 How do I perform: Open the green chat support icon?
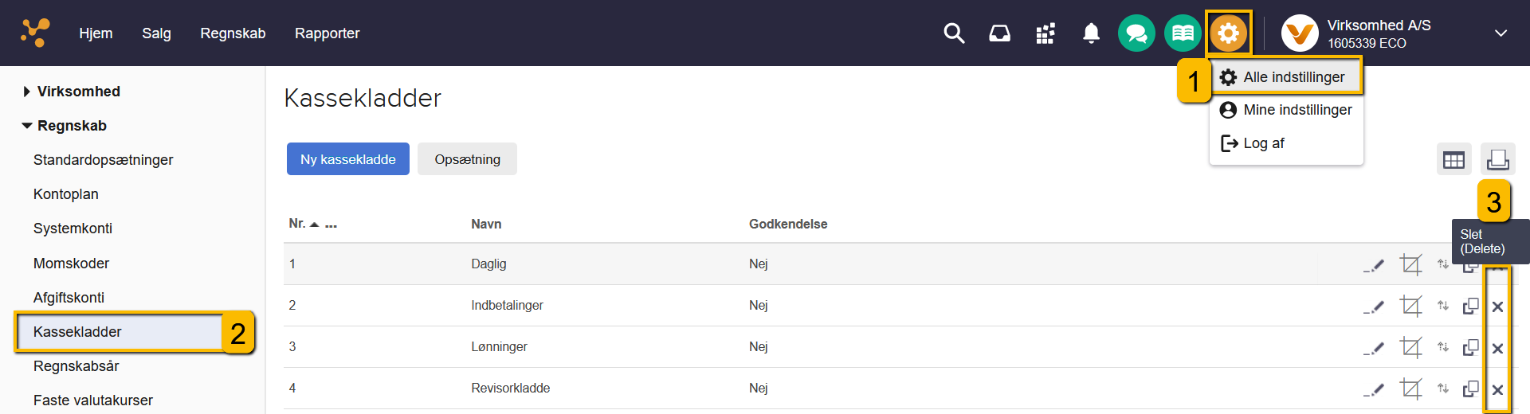click(x=1136, y=33)
